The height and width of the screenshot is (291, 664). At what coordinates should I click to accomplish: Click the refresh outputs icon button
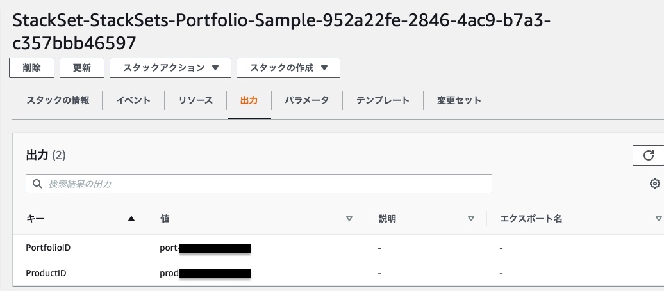click(649, 155)
